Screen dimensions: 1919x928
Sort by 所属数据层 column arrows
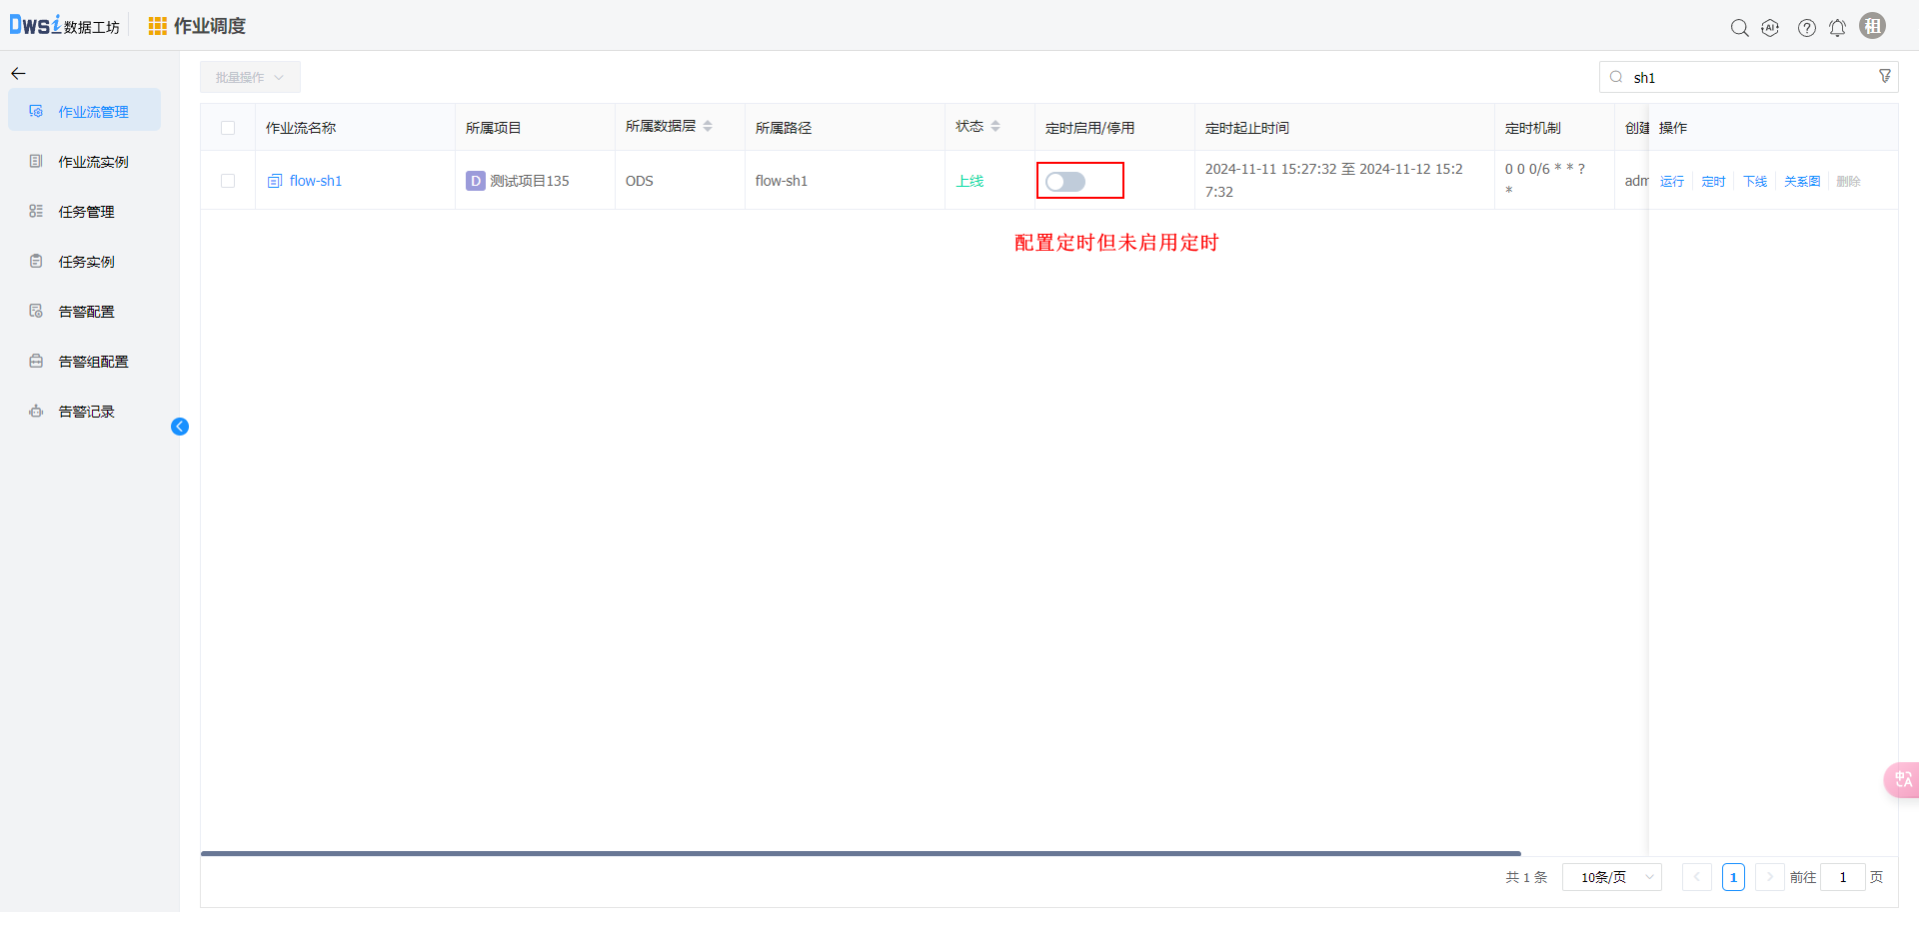(708, 126)
